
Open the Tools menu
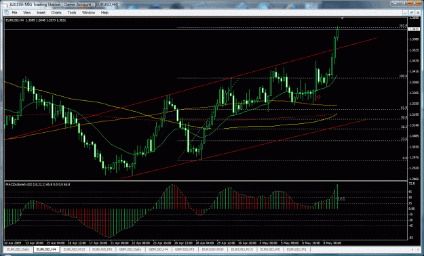72,13
